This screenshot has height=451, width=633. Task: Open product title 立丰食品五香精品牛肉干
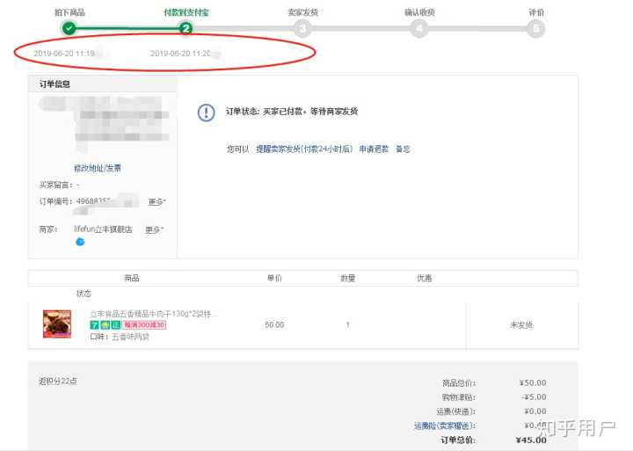coord(153,313)
